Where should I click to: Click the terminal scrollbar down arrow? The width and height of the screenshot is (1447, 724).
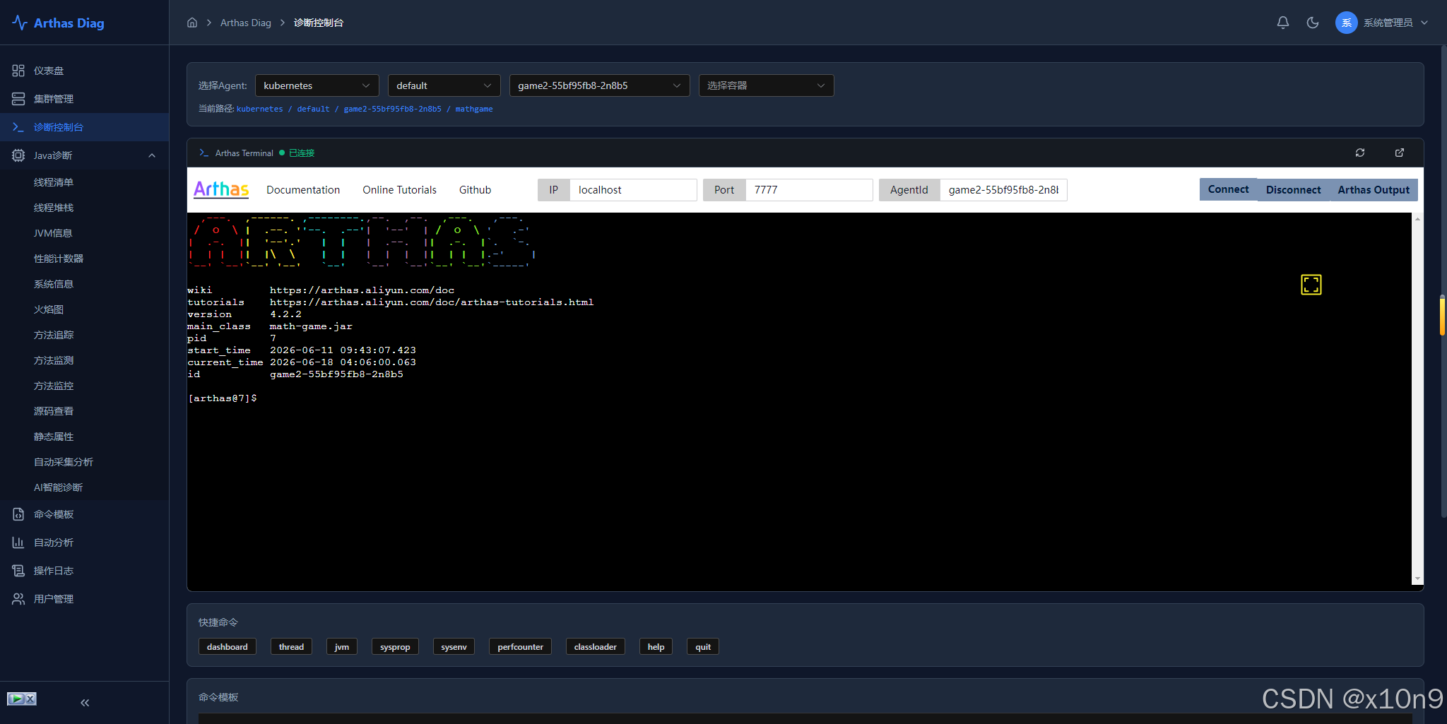coord(1417,579)
